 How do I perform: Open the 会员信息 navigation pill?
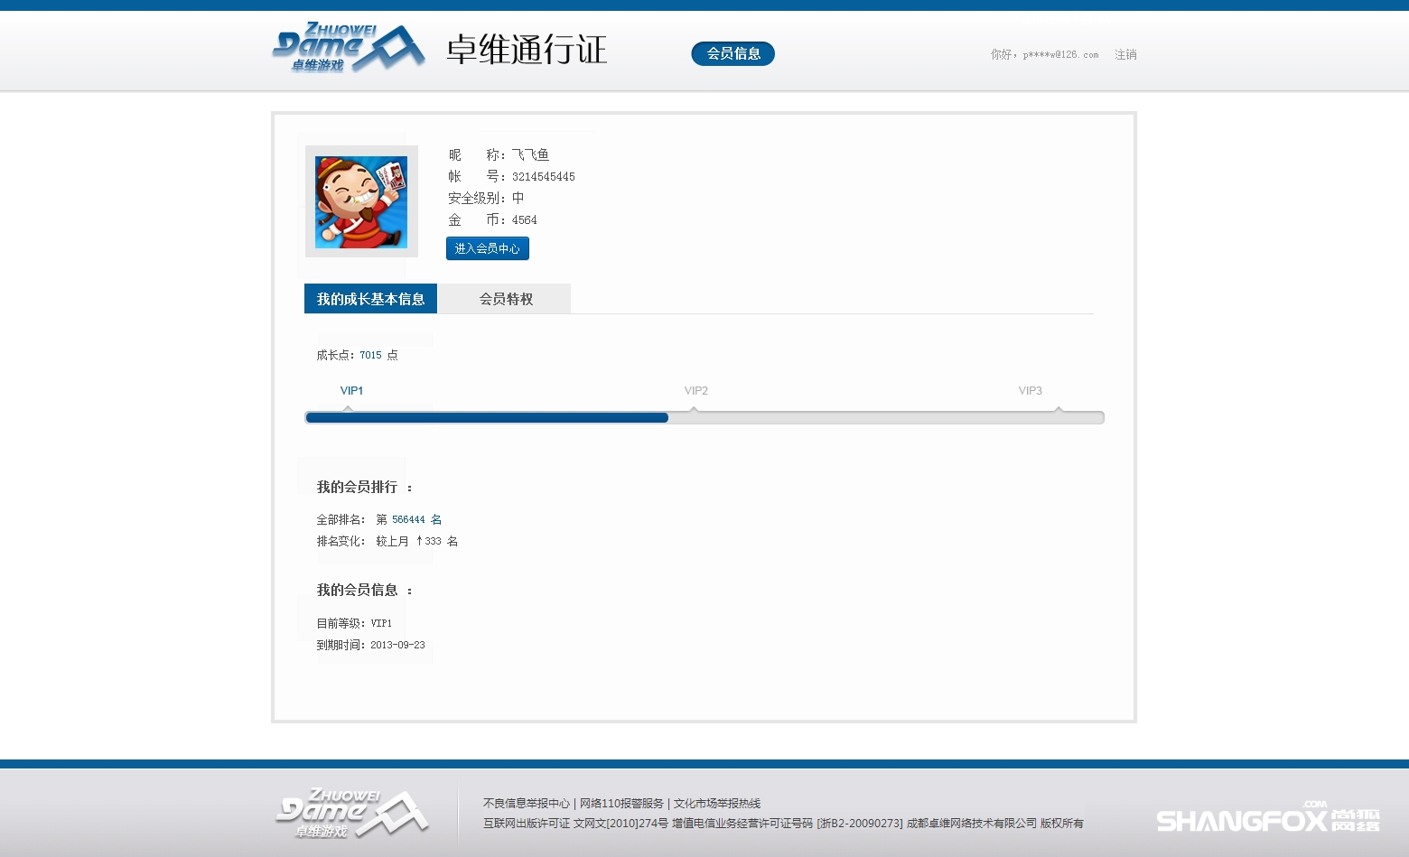click(733, 53)
